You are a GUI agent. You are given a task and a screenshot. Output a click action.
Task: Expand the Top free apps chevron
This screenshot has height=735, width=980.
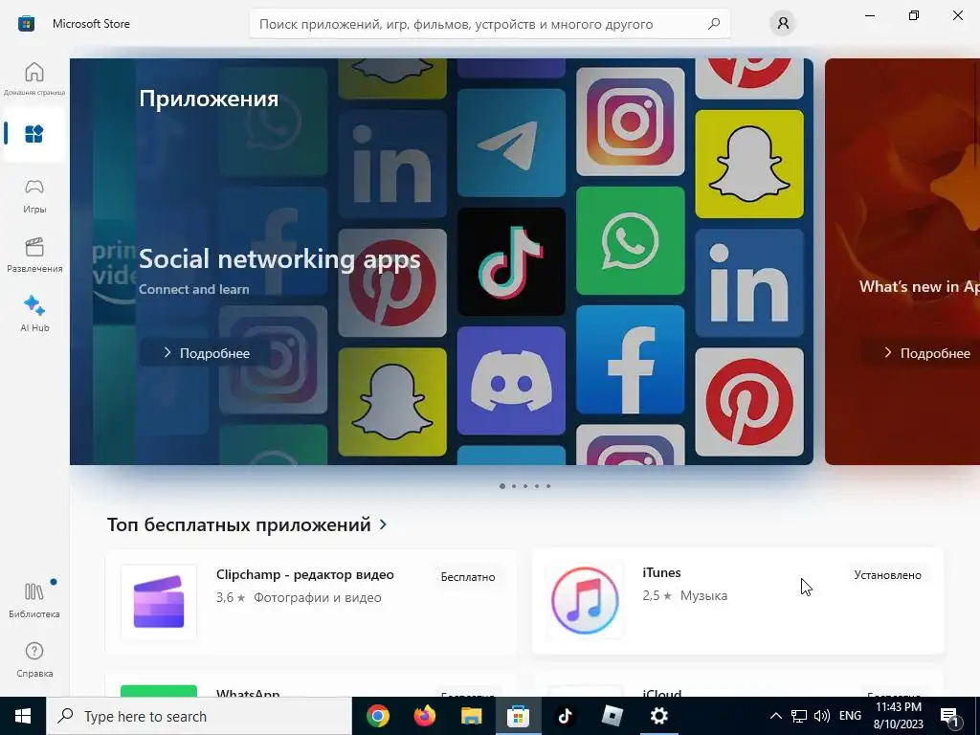pyautogui.click(x=383, y=524)
